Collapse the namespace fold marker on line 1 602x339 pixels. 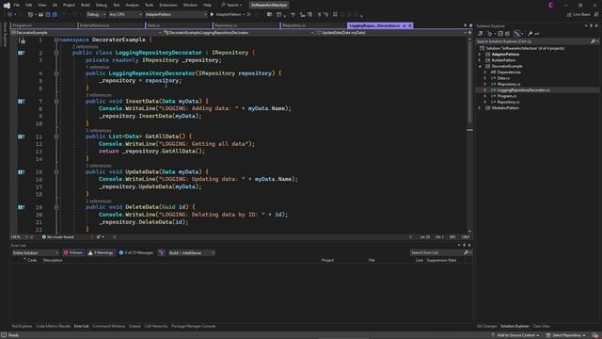[56, 40]
